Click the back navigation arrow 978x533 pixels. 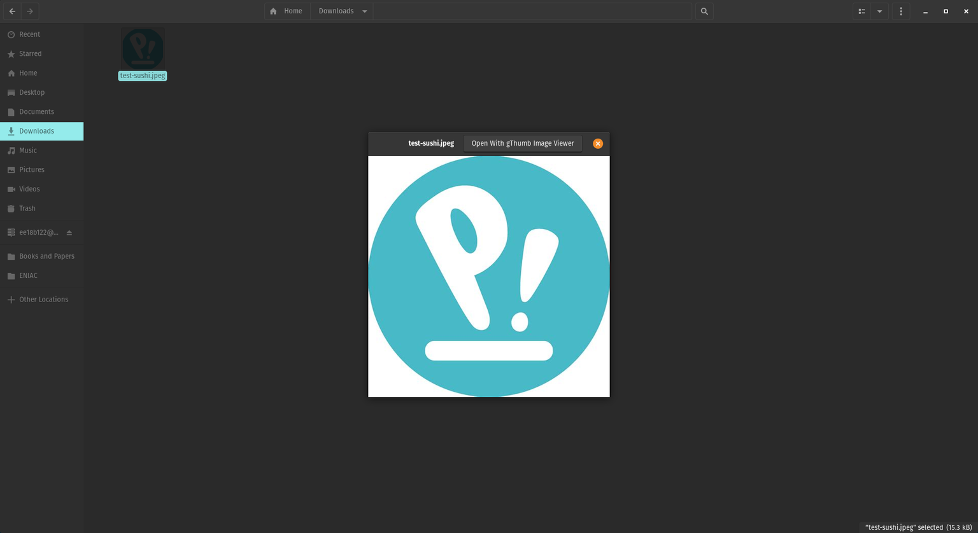click(x=12, y=11)
